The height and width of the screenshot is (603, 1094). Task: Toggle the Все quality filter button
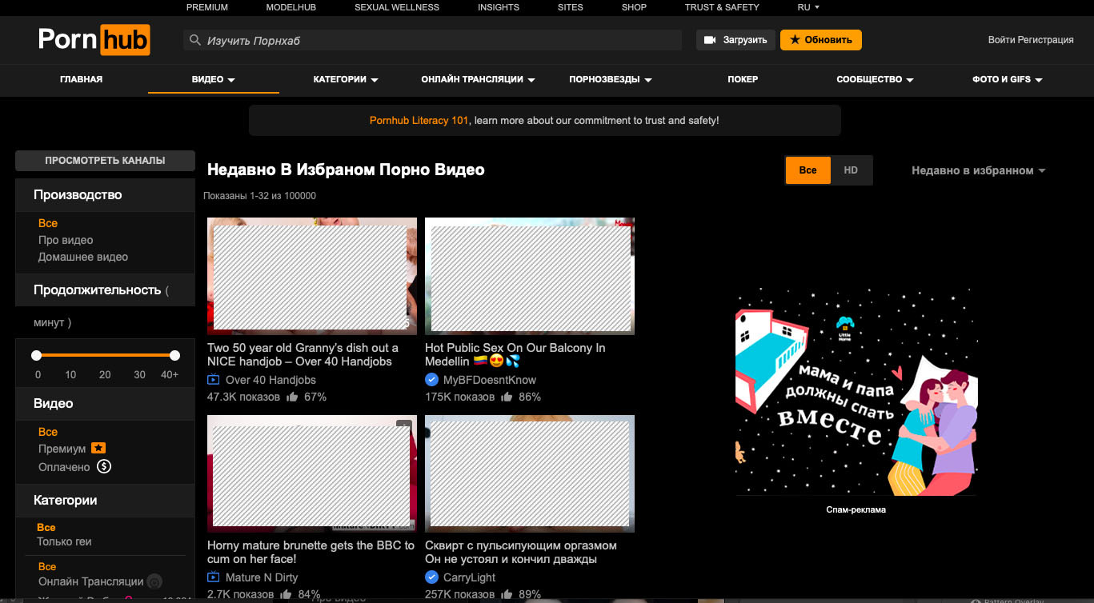pos(807,170)
